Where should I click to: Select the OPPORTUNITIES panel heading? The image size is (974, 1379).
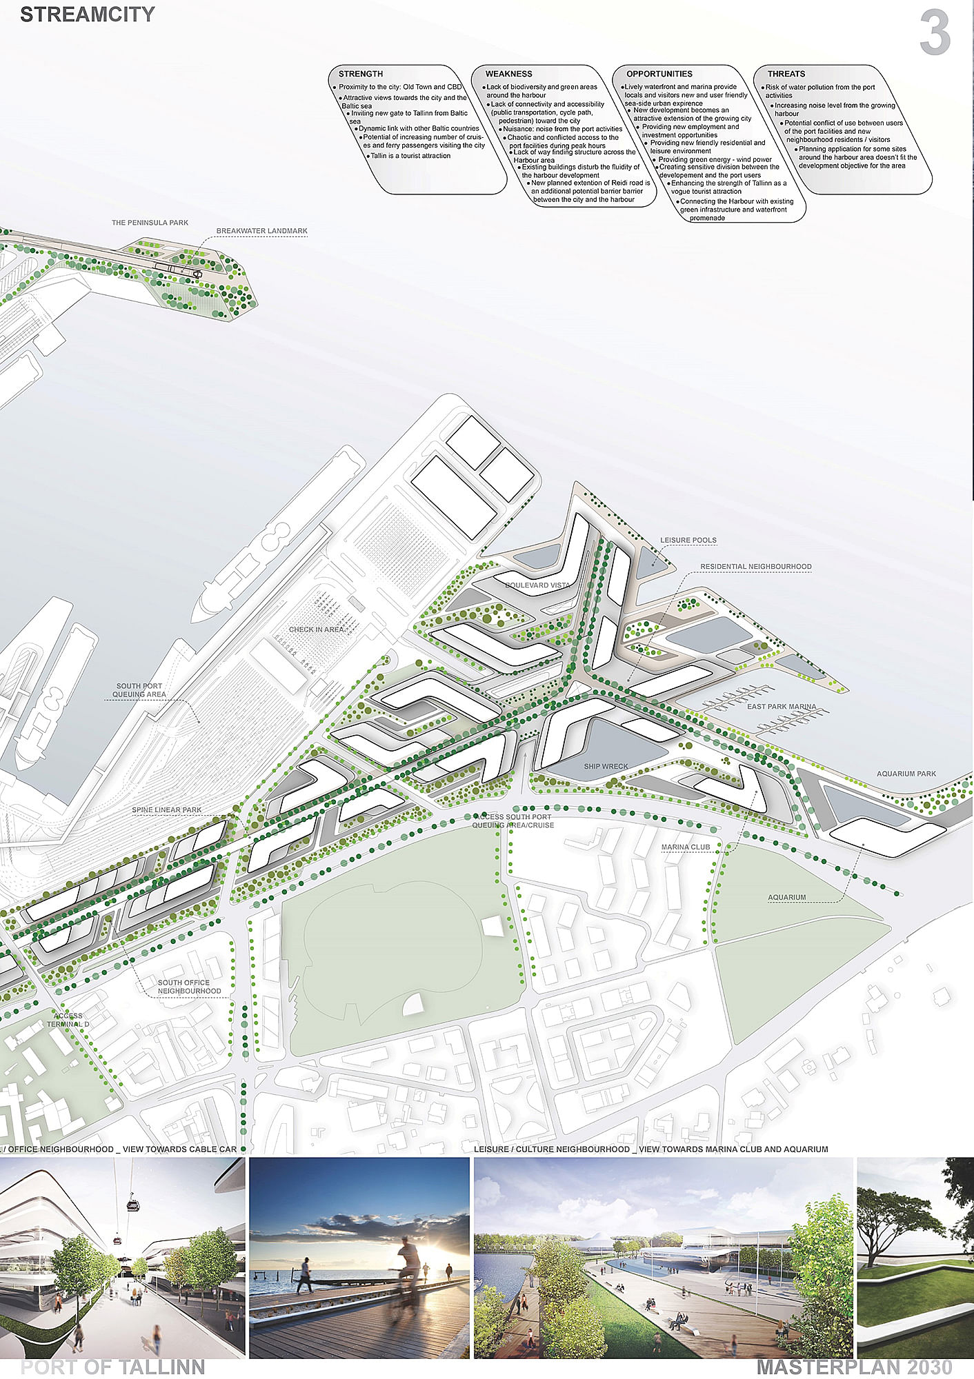click(x=659, y=74)
